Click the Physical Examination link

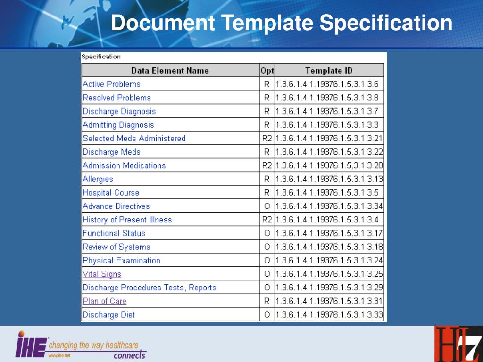click(121, 260)
